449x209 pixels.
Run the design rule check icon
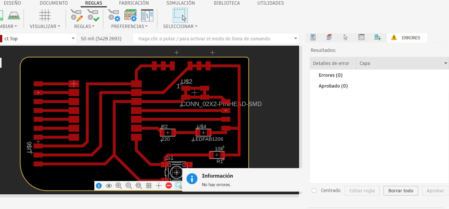(x=93, y=15)
